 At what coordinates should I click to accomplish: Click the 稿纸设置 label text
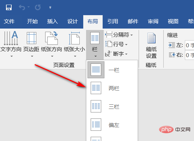pyautogui.click(x=151, y=53)
